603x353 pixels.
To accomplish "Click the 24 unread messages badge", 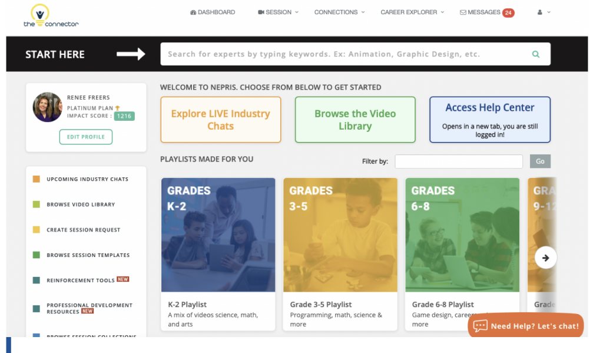I will (508, 13).
